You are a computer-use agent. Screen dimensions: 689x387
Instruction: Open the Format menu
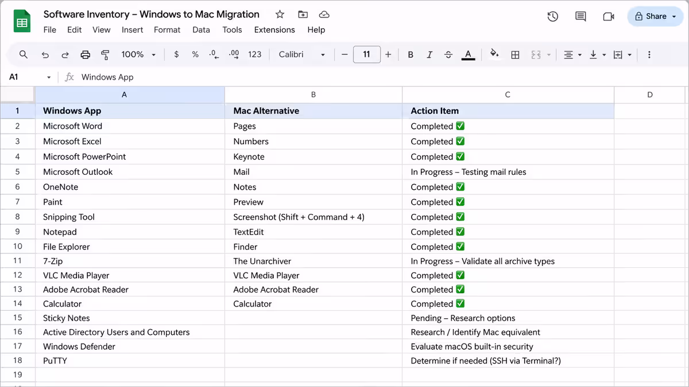pos(167,30)
